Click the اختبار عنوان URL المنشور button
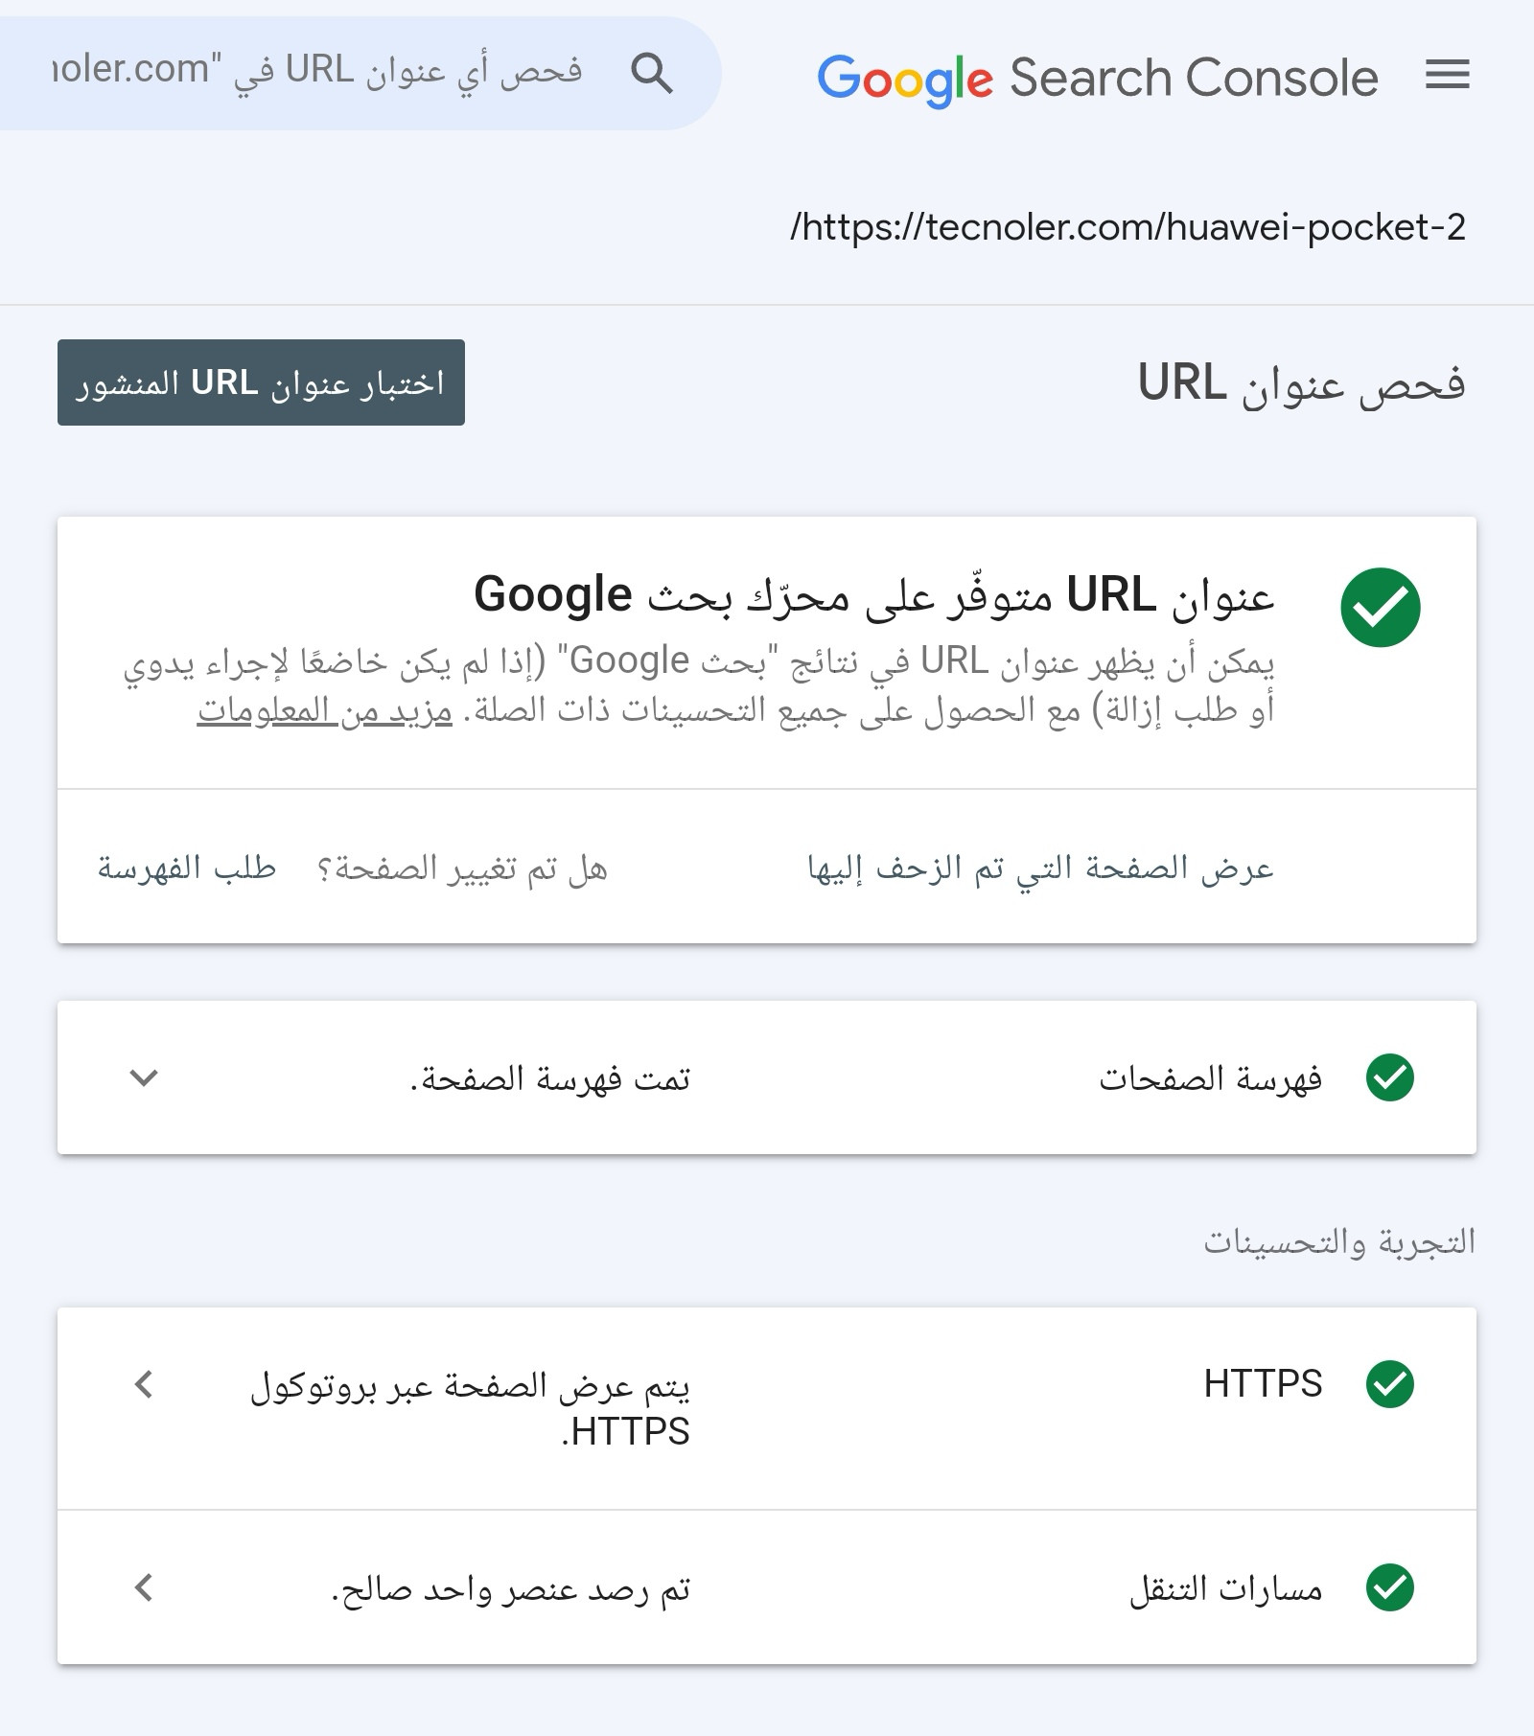The width and height of the screenshot is (1534, 1736). point(261,382)
